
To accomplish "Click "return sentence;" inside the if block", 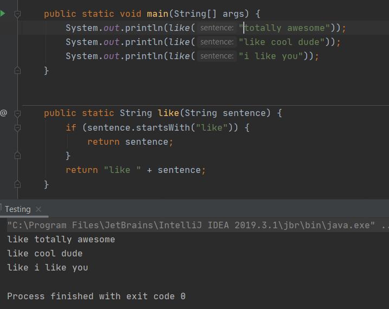I will [x=130, y=141].
